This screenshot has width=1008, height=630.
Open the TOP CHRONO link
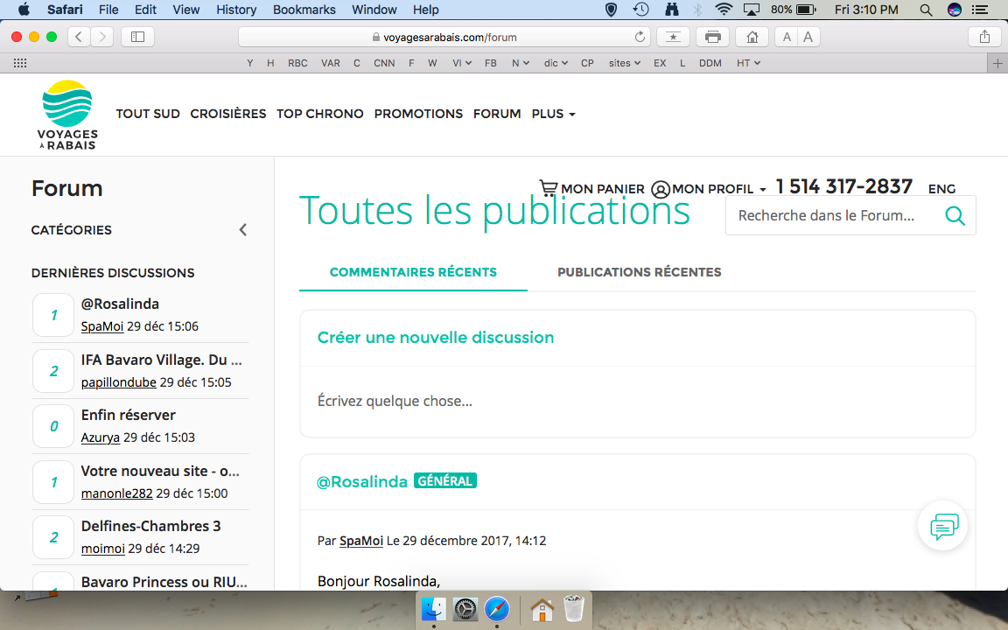(320, 114)
